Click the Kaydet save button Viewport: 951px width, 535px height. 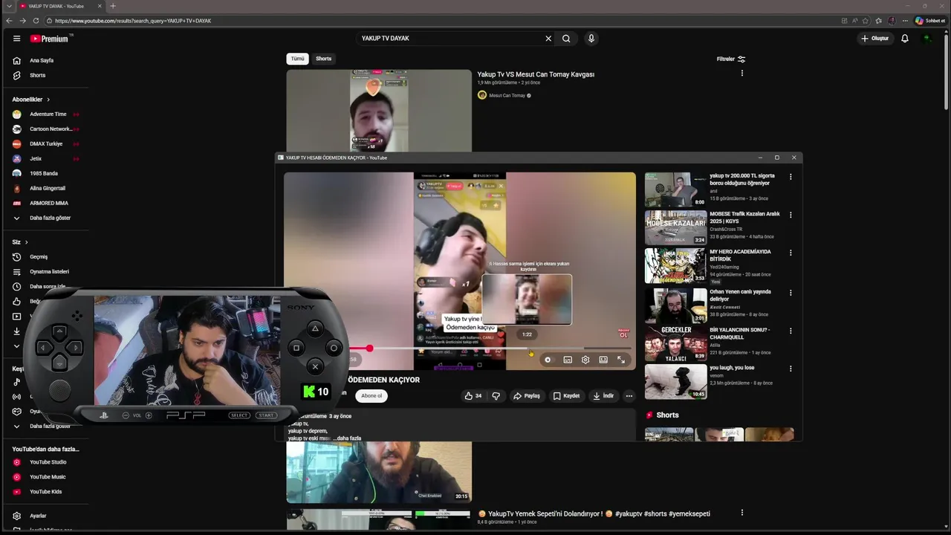pyautogui.click(x=566, y=396)
